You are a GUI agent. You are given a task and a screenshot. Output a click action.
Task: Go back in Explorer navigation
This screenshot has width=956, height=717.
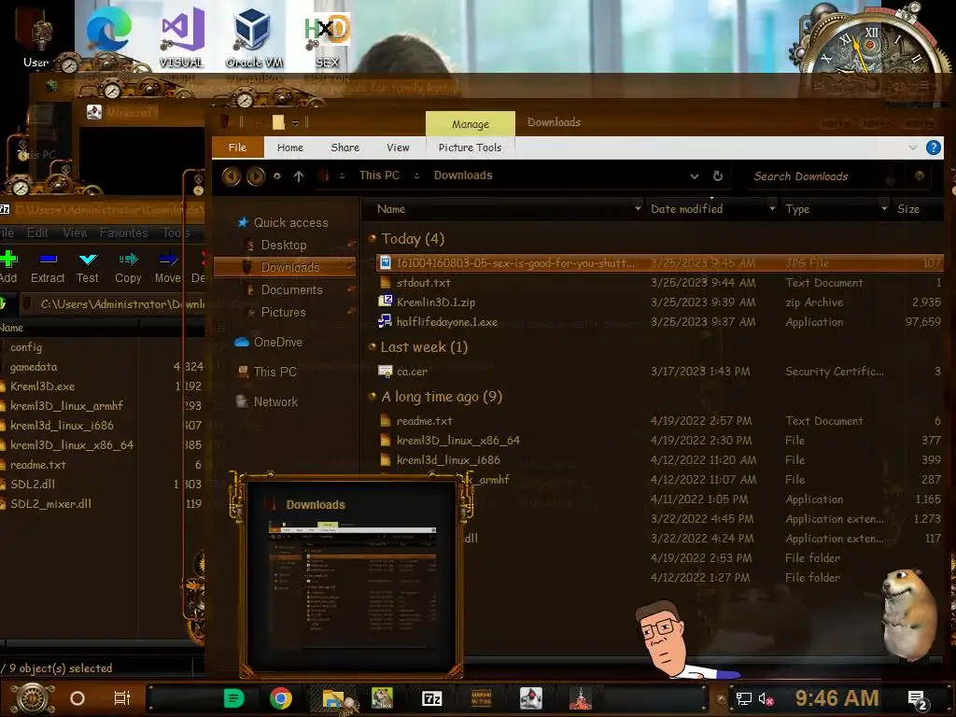tap(232, 176)
